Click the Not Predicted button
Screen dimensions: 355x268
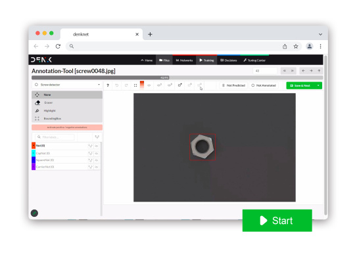click(234, 85)
